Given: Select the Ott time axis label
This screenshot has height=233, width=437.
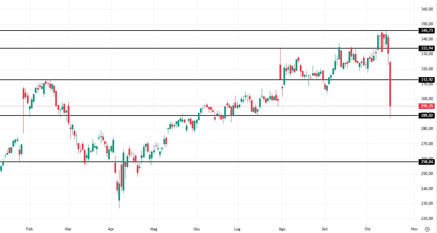Looking at the screenshot, I should click(368, 229).
